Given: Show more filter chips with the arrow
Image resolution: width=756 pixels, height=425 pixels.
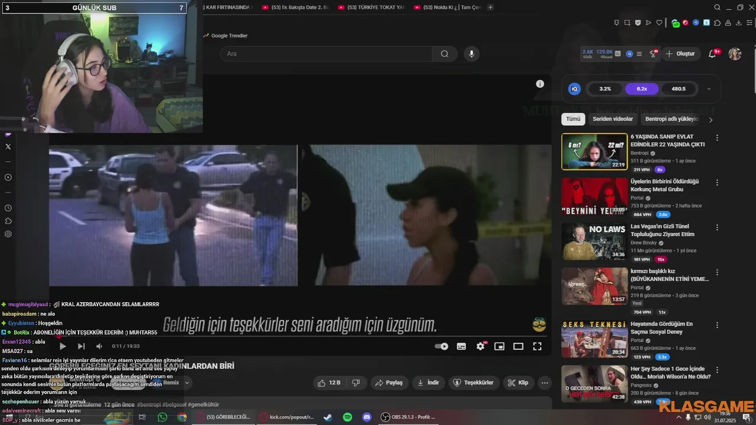Looking at the screenshot, I should (x=711, y=120).
